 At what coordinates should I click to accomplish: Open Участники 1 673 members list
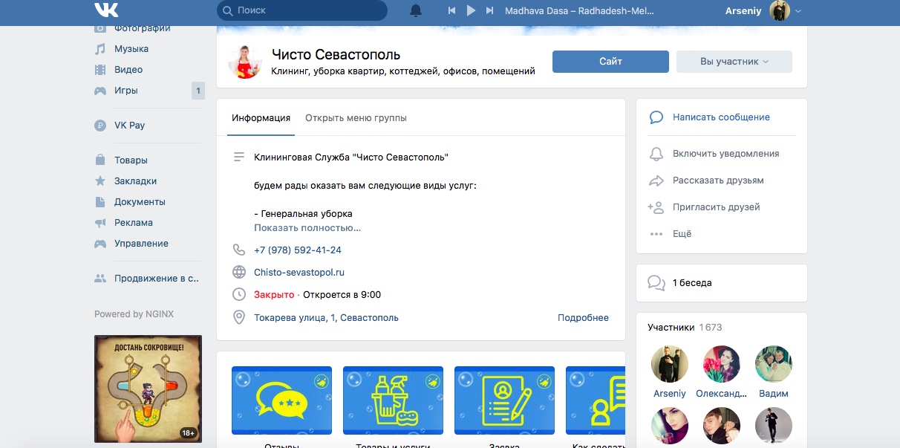(685, 327)
